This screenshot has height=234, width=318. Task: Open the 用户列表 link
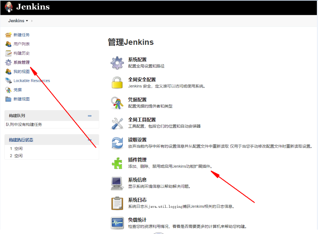[x=22, y=44]
